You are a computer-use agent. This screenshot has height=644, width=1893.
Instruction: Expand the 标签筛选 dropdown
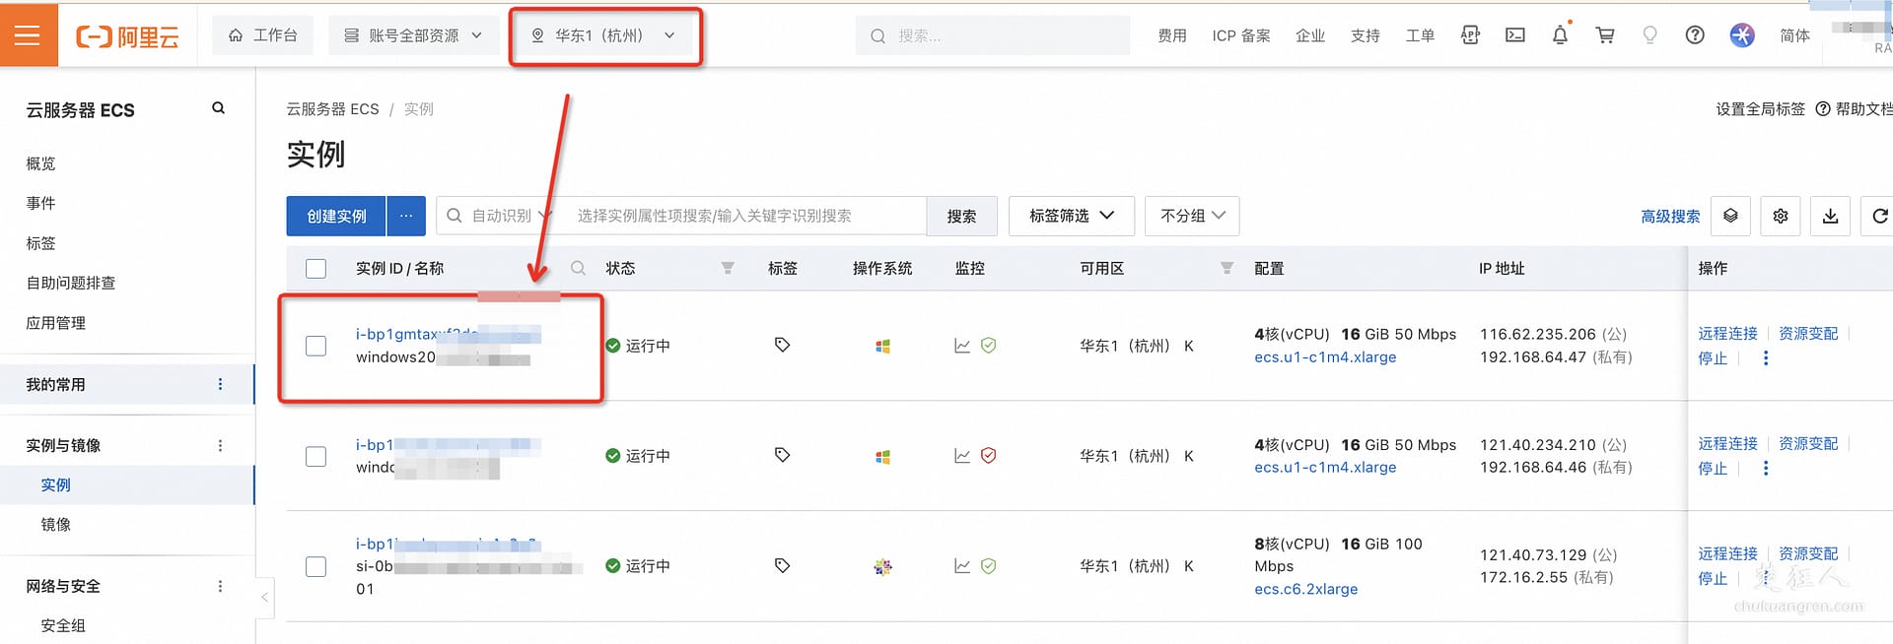pos(1071,216)
